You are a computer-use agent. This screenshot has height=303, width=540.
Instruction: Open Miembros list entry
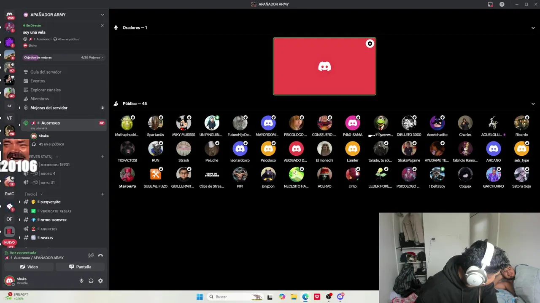40,99
